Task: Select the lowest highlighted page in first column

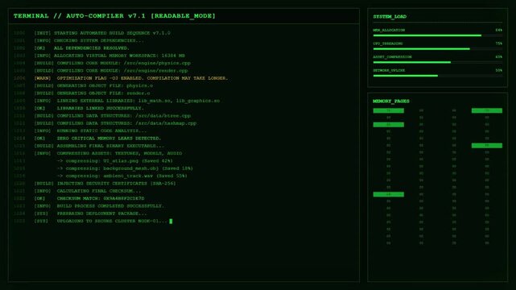Action: click(388, 194)
